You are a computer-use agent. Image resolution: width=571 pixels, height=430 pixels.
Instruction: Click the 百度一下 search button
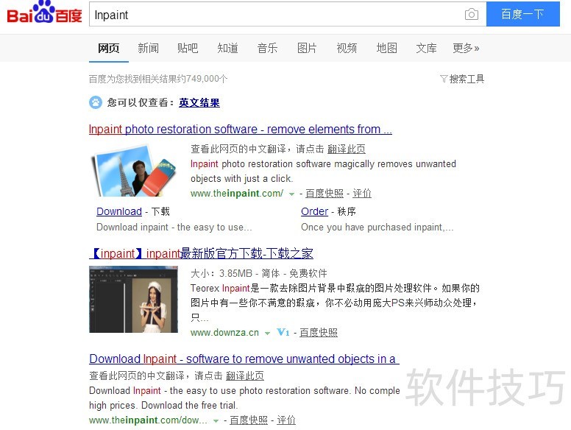(x=522, y=14)
